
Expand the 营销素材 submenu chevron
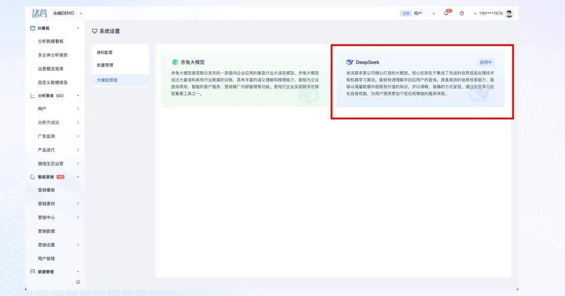click(78, 204)
